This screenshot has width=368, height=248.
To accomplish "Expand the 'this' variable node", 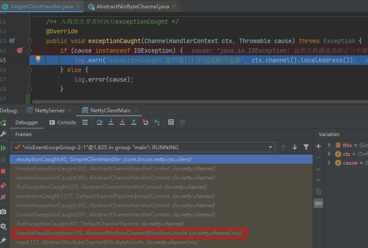I will click(329, 145).
